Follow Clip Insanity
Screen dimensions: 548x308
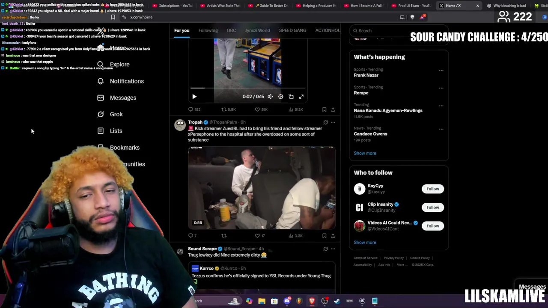pos(432,207)
